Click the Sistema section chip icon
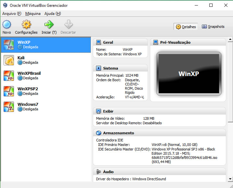 (98, 68)
